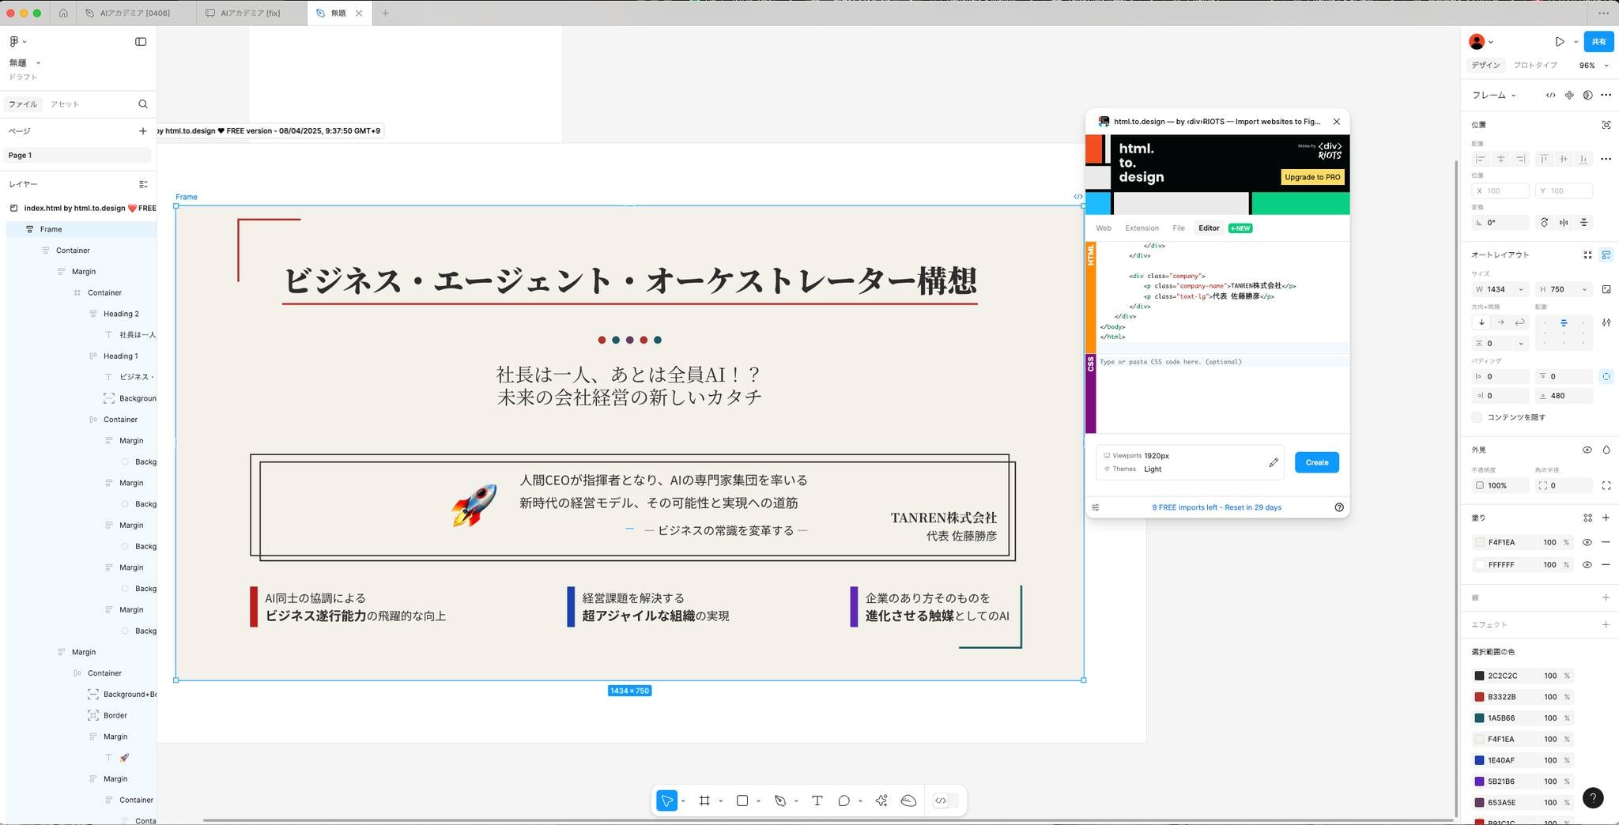Open the 96% zoom dropdown

pyautogui.click(x=1593, y=66)
